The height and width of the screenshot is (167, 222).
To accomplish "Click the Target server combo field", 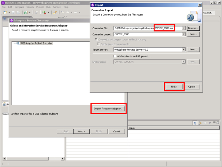I will pos(149,49).
